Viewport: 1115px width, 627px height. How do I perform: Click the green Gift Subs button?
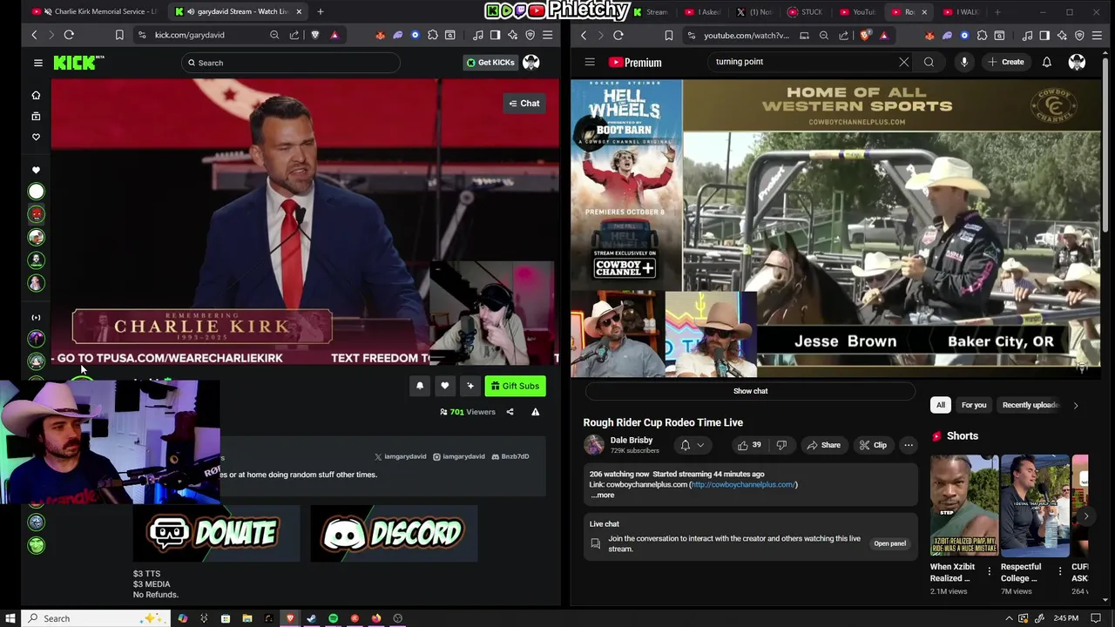pos(515,386)
